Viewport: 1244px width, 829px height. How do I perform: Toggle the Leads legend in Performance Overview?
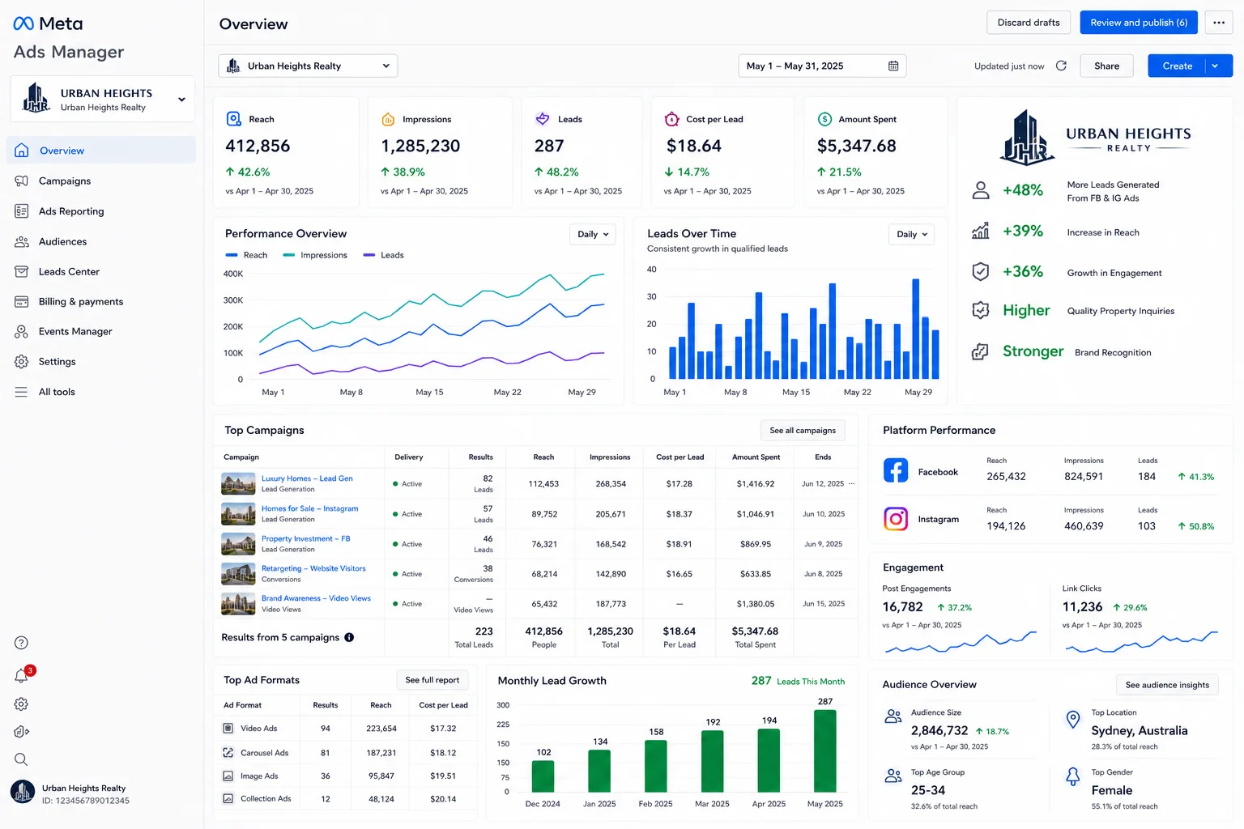tap(384, 255)
